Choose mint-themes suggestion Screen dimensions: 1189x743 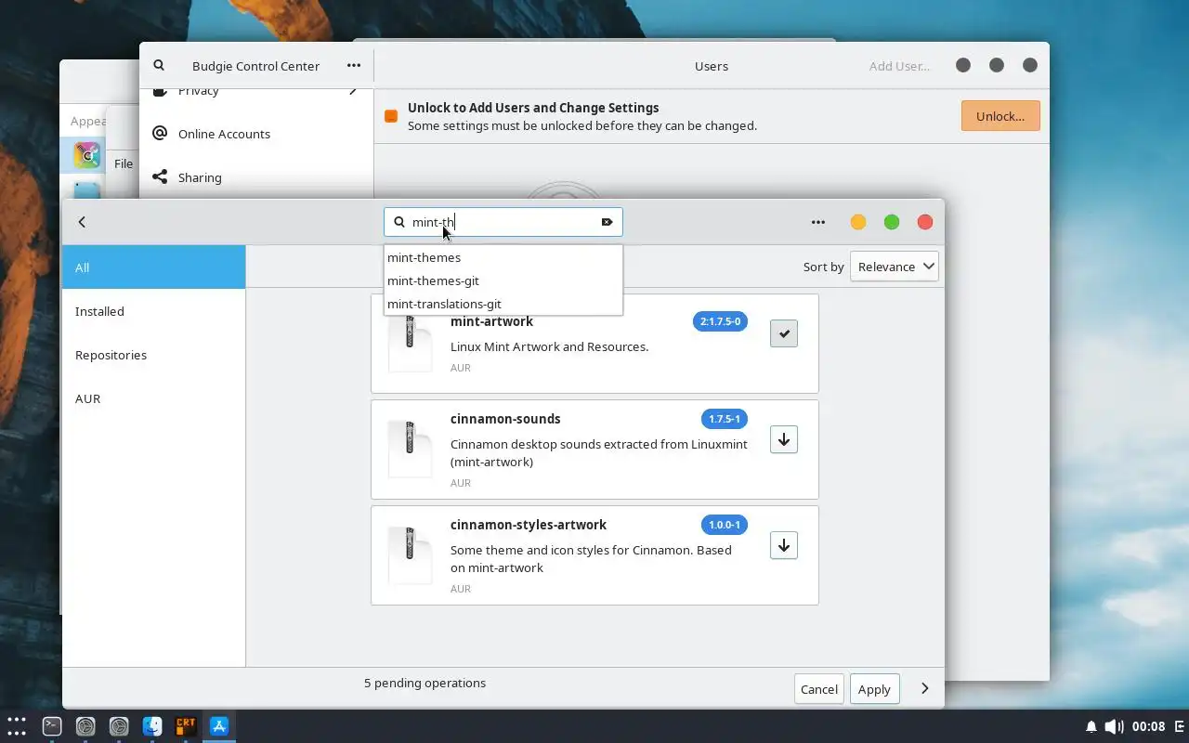(503, 257)
